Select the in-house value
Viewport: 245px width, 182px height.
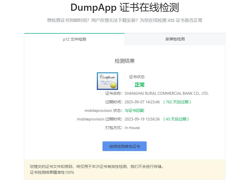[x=132, y=128]
